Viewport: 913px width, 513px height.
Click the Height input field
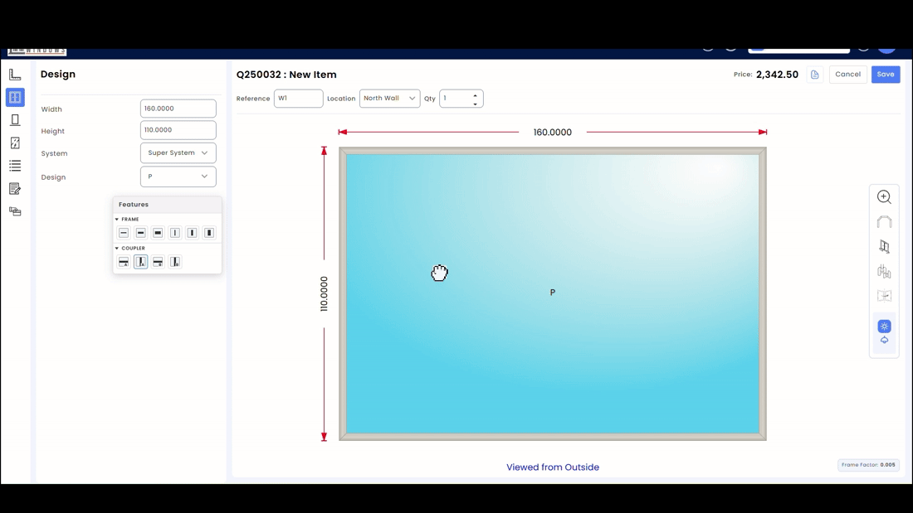tap(178, 130)
